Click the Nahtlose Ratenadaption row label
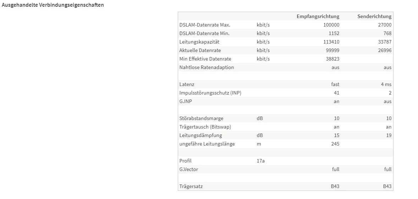Screen dimensions: 418x199 207,67
